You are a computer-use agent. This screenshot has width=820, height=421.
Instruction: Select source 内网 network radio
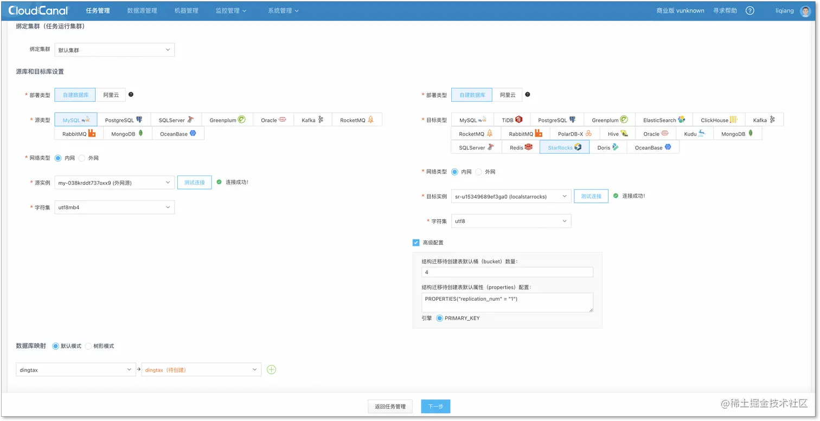click(59, 158)
